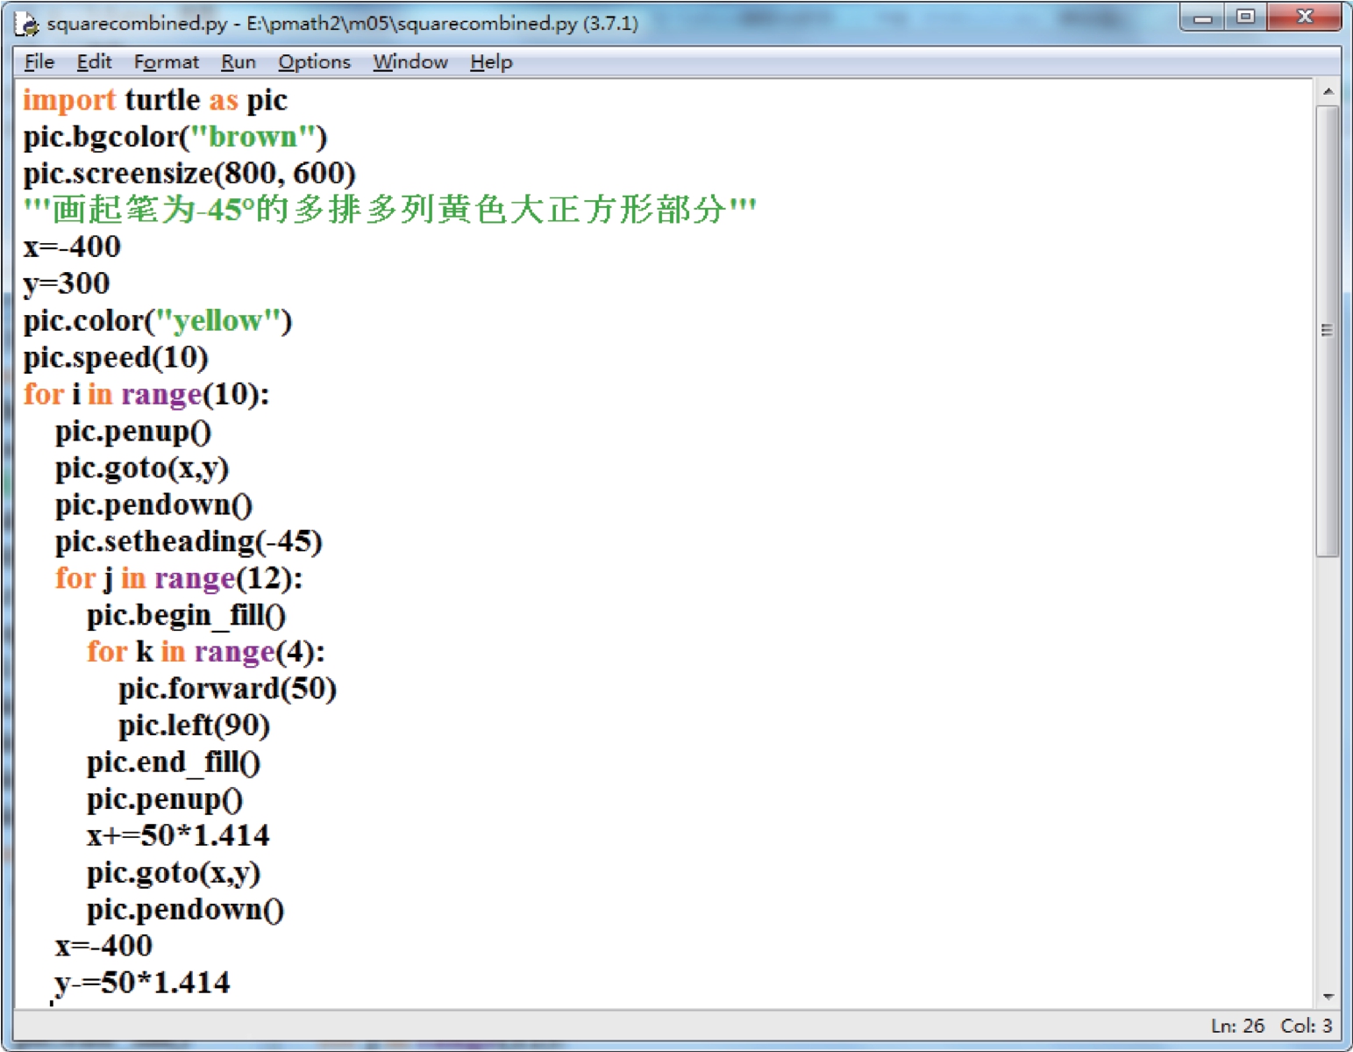Click the first pic.goto(x,y) line
Viewport: 1353px width, 1052px height.
click(x=142, y=469)
